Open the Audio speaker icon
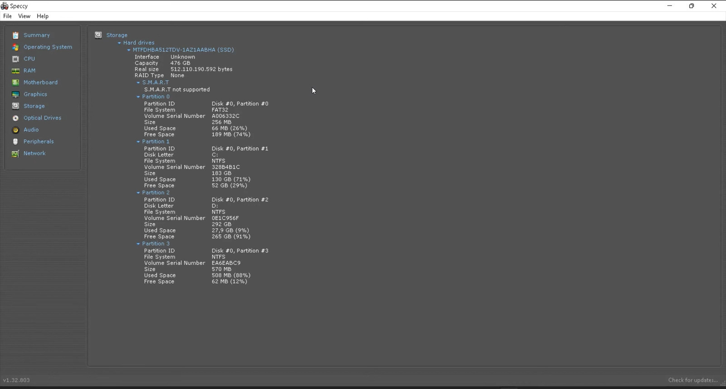Viewport: 726px width, 389px height. coord(15,130)
